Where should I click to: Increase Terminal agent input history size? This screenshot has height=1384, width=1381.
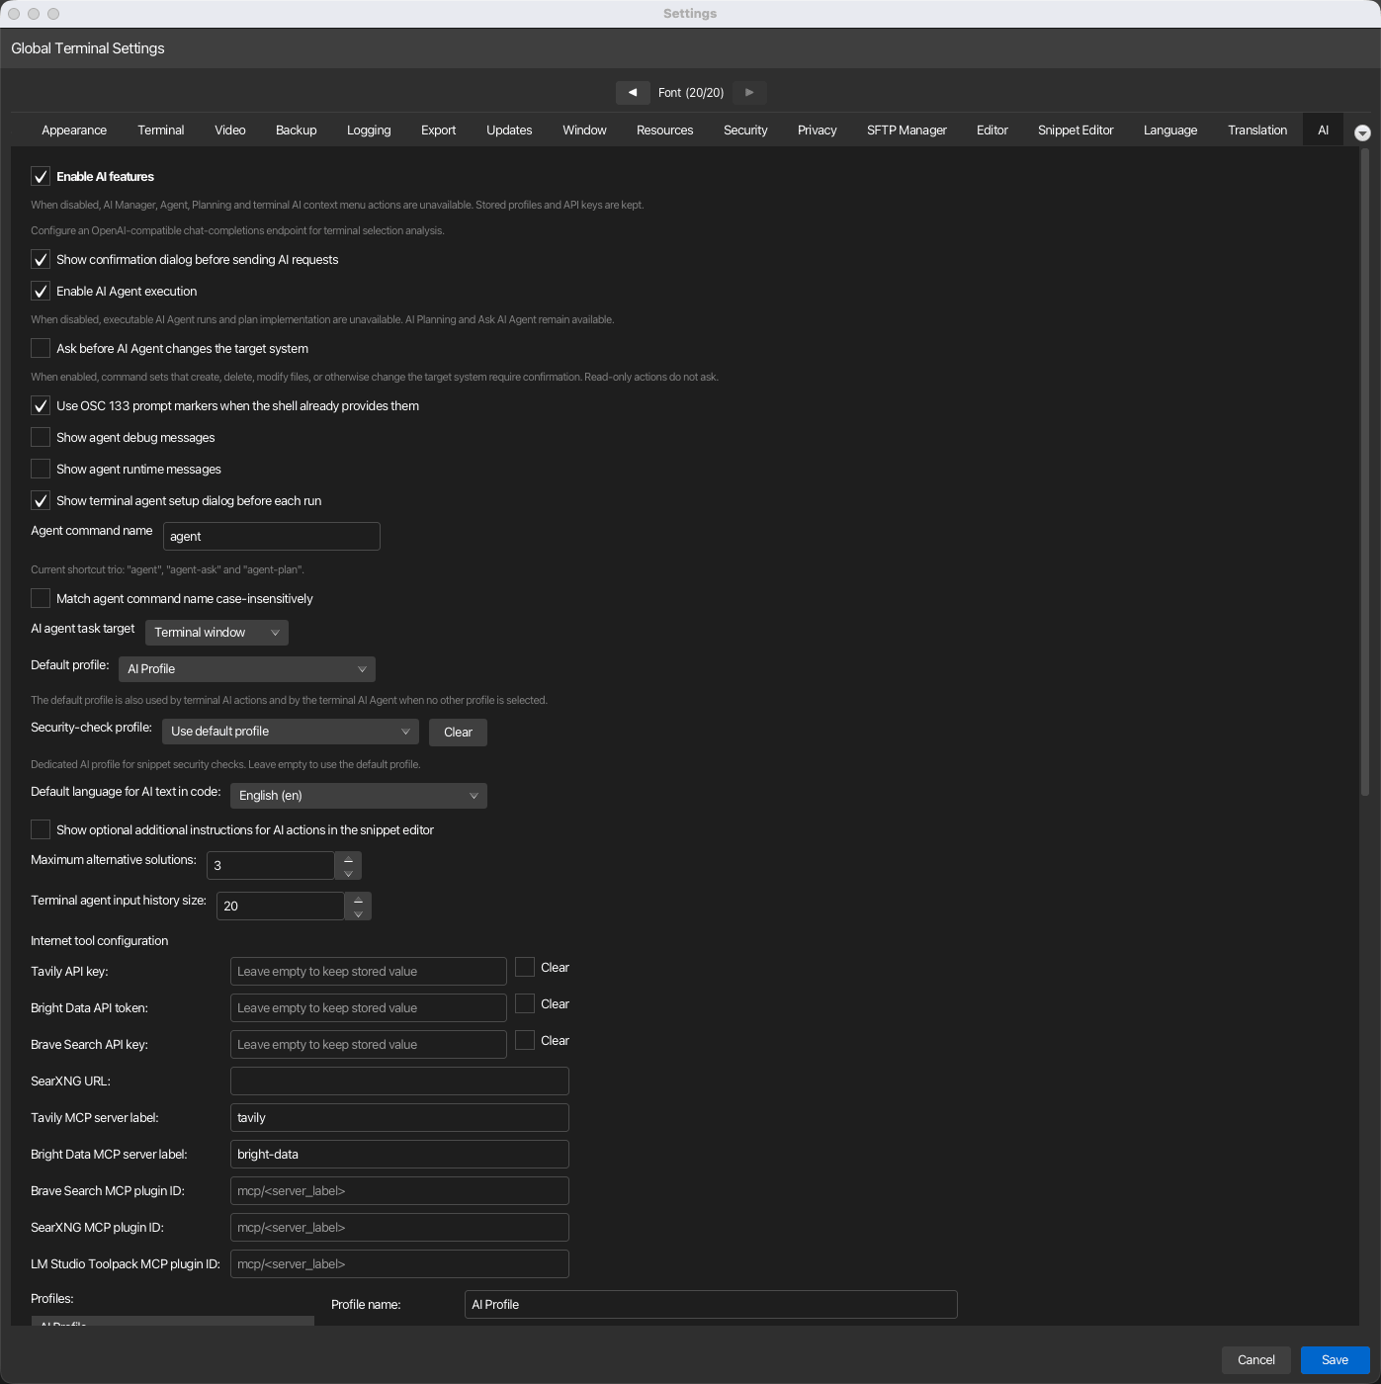click(358, 900)
